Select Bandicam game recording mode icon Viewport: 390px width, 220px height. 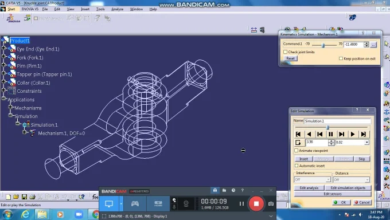pos(135,204)
